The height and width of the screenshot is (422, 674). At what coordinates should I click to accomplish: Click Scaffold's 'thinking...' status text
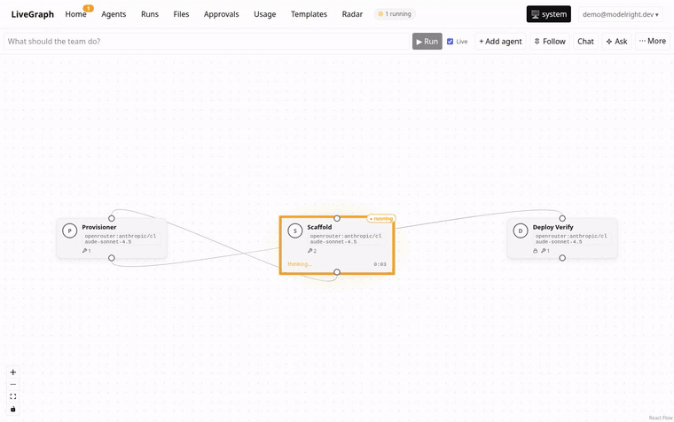[299, 264]
